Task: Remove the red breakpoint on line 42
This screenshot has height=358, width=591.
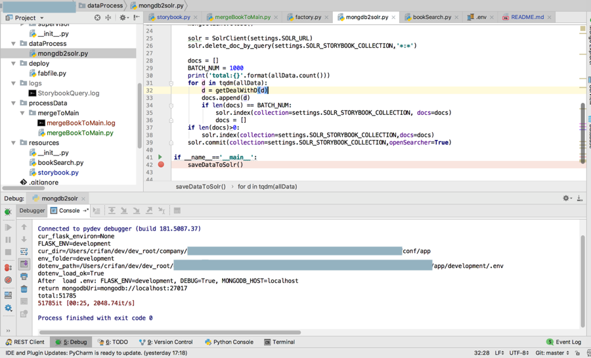Action: [x=160, y=165]
